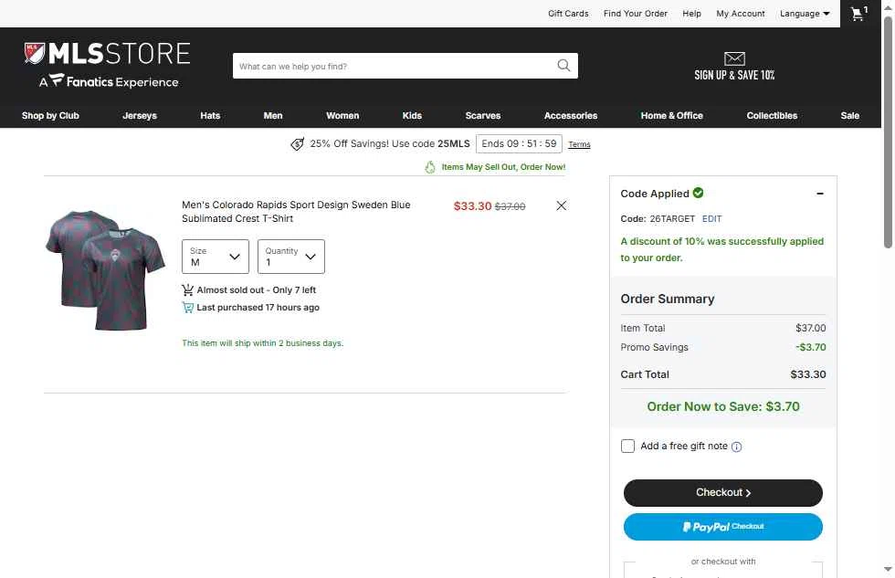Image resolution: width=895 pixels, height=578 pixels.
Task: Click the email envelope sign-up icon
Action: coord(734,58)
